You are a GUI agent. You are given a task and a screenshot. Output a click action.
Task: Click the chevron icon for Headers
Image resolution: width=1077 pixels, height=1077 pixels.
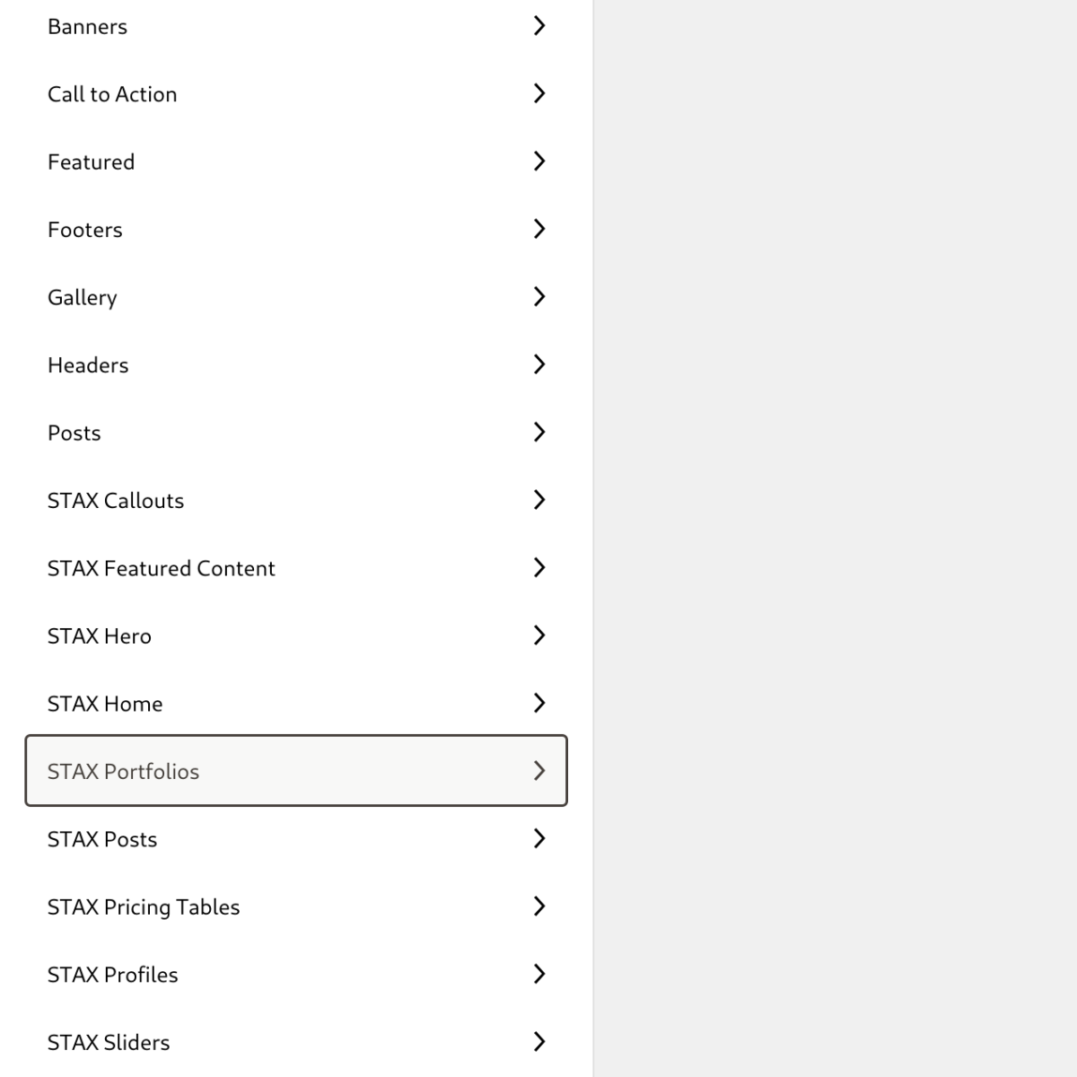pos(538,364)
